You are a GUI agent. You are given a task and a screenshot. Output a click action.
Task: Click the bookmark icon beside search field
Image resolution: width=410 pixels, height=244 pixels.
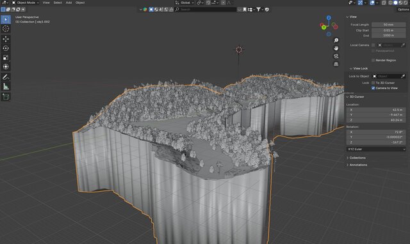pyautogui.click(x=245, y=10)
